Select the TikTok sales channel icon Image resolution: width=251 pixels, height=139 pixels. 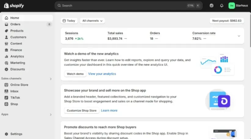coord(6,98)
